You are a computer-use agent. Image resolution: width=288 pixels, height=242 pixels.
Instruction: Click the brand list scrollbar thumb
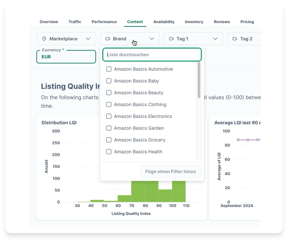tap(199, 80)
